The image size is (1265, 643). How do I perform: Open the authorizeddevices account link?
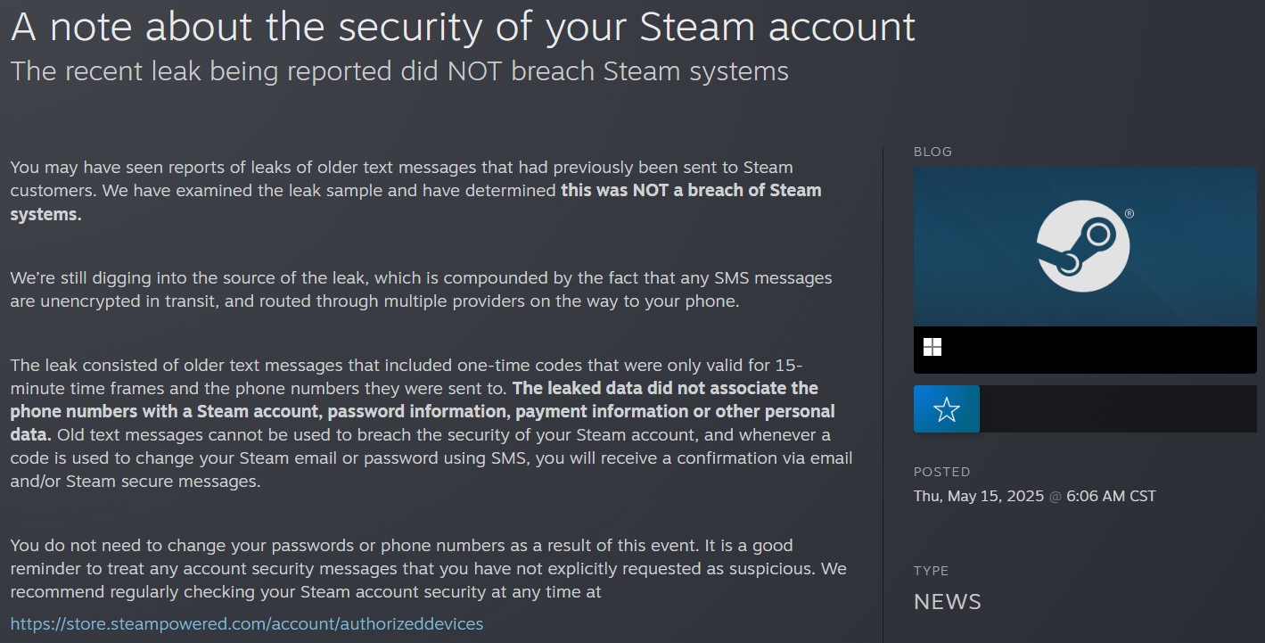[247, 623]
